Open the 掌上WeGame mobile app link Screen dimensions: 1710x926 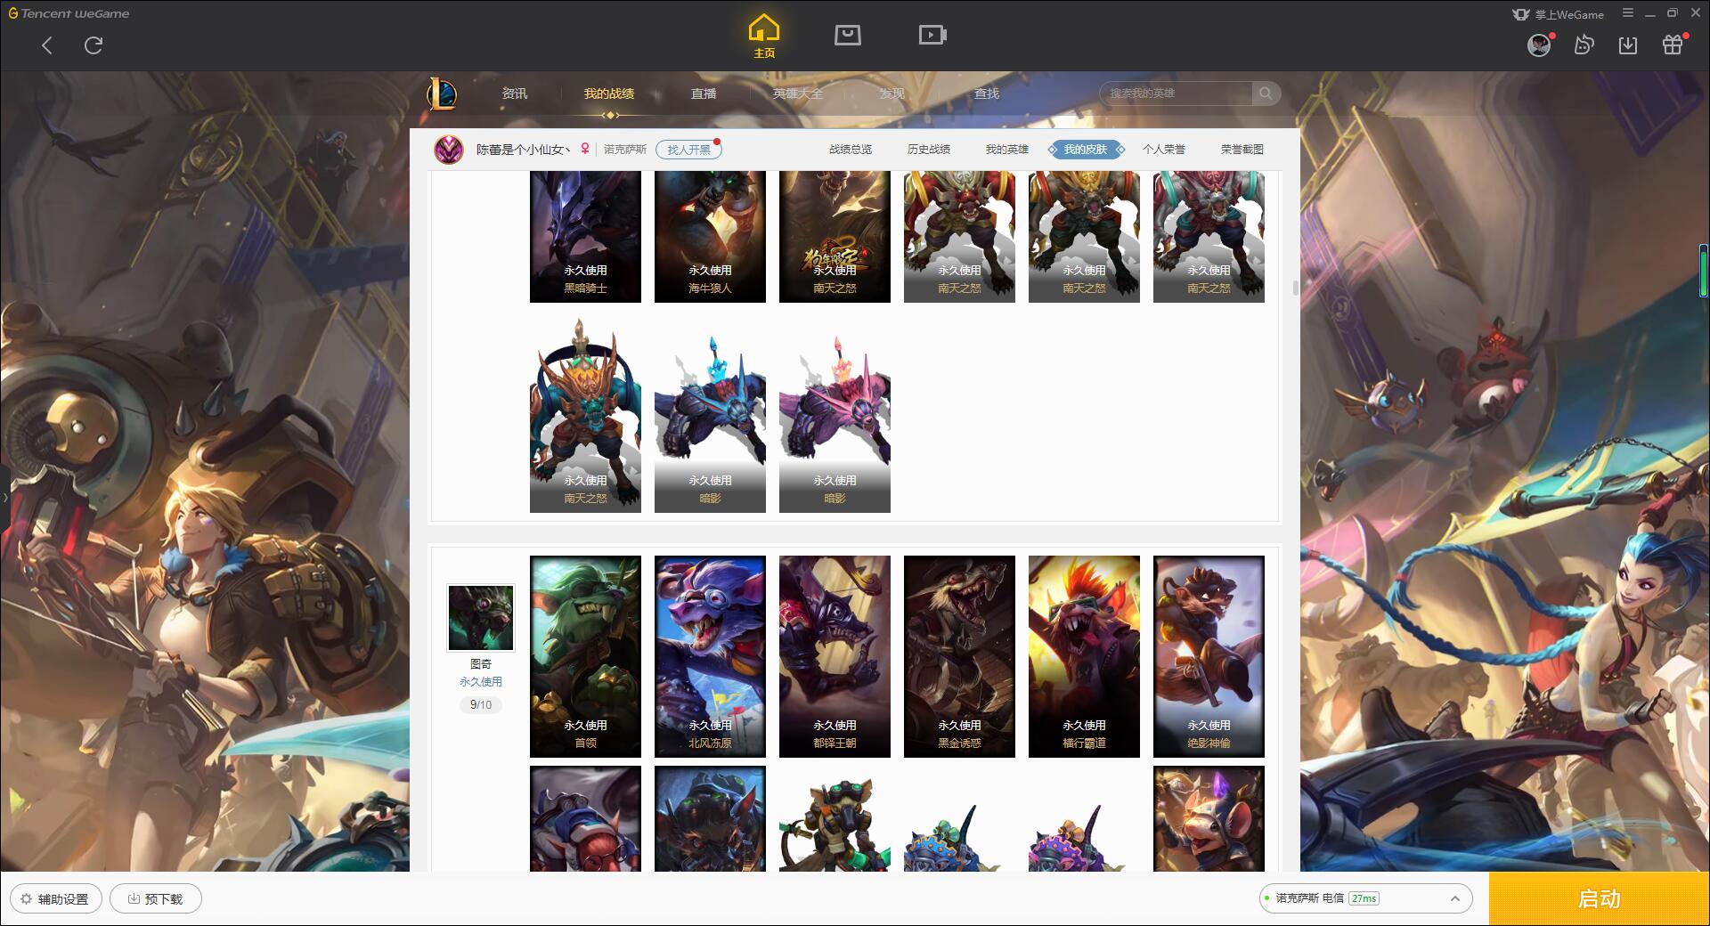click(x=1559, y=14)
